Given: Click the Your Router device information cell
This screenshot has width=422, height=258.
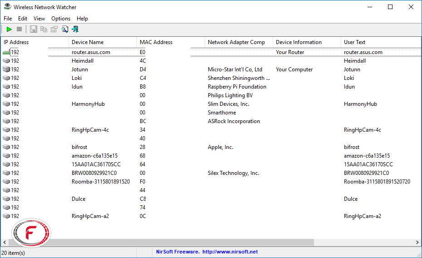Looking at the screenshot, I should pyautogui.click(x=290, y=52).
